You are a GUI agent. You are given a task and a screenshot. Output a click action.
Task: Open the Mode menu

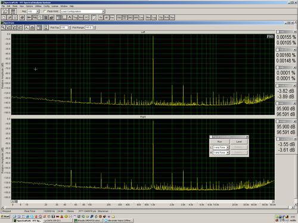(15, 6)
